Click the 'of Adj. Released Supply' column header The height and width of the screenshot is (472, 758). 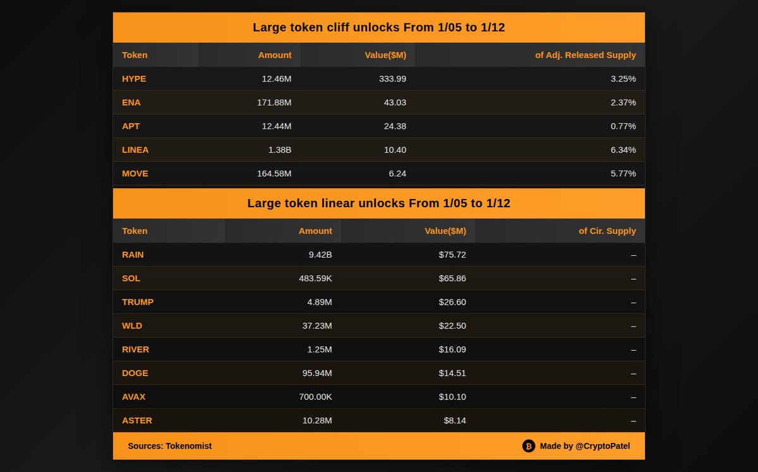[585, 55]
